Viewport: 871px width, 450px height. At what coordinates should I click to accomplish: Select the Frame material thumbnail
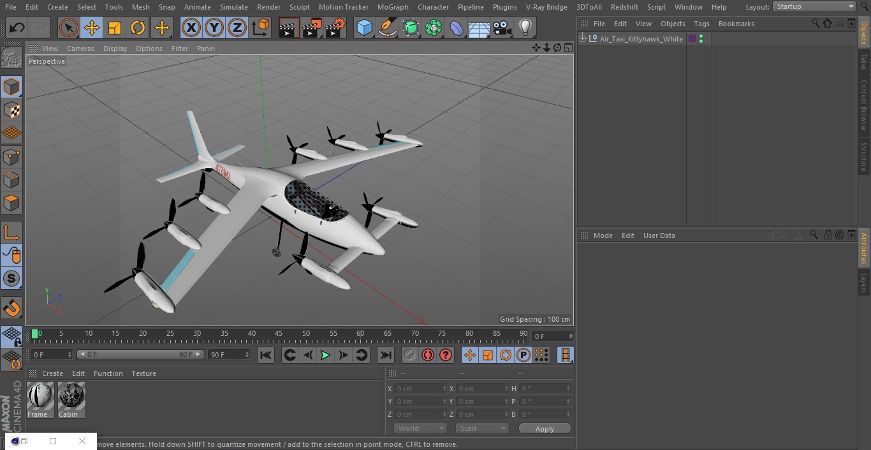click(41, 400)
